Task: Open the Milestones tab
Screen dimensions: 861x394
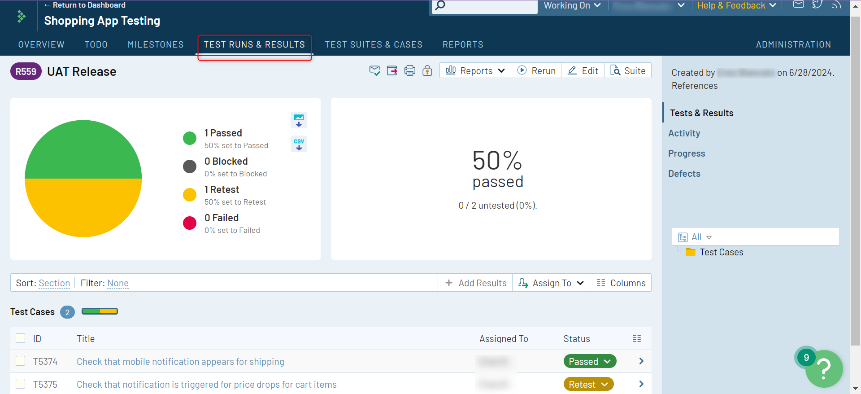Action: click(x=156, y=44)
